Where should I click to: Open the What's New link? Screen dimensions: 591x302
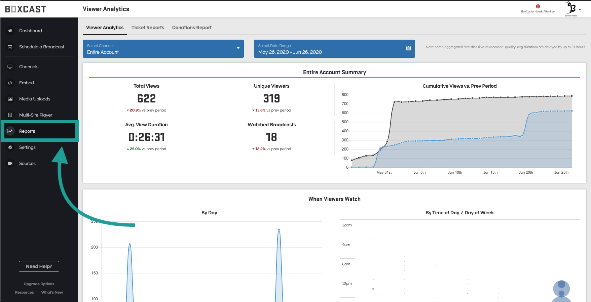(52, 292)
